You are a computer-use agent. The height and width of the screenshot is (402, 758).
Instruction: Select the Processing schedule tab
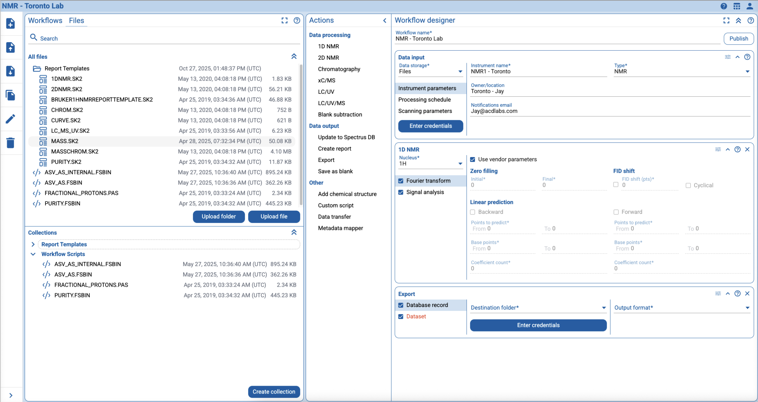coord(424,100)
